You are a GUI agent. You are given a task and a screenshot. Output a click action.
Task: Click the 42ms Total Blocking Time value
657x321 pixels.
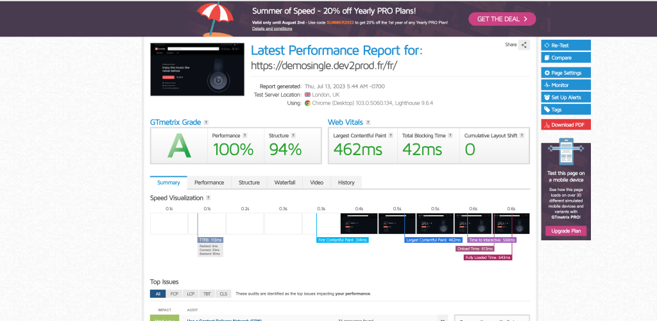[422, 150]
